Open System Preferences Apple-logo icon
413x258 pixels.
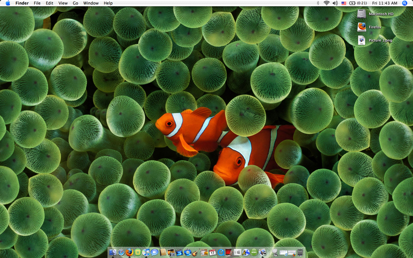pos(237,252)
